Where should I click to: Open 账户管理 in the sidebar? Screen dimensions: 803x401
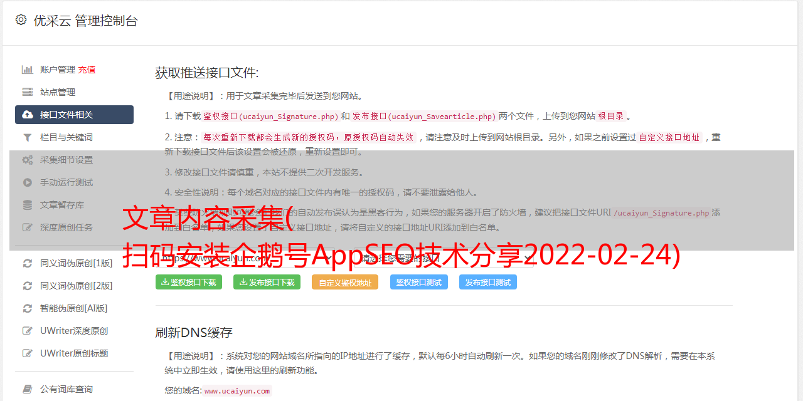pos(58,70)
